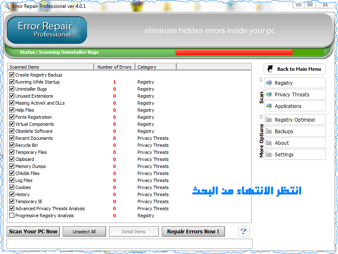Click the arrow icon on Back to Main Menu
Image resolution: width=338 pixels, height=254 pixels.
[x=270, y=69]
